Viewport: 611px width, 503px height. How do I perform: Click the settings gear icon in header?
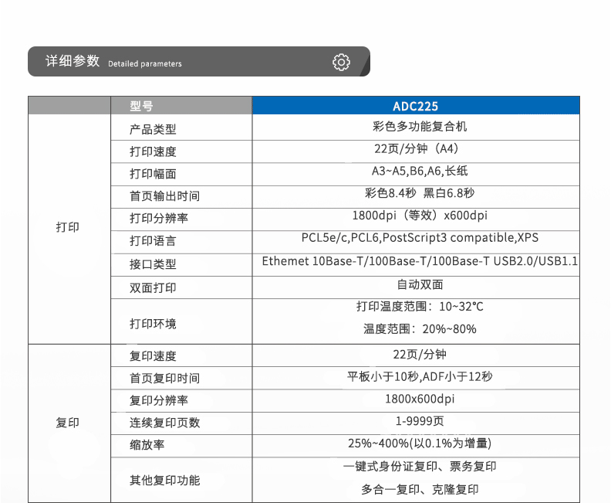click(341, 62)
